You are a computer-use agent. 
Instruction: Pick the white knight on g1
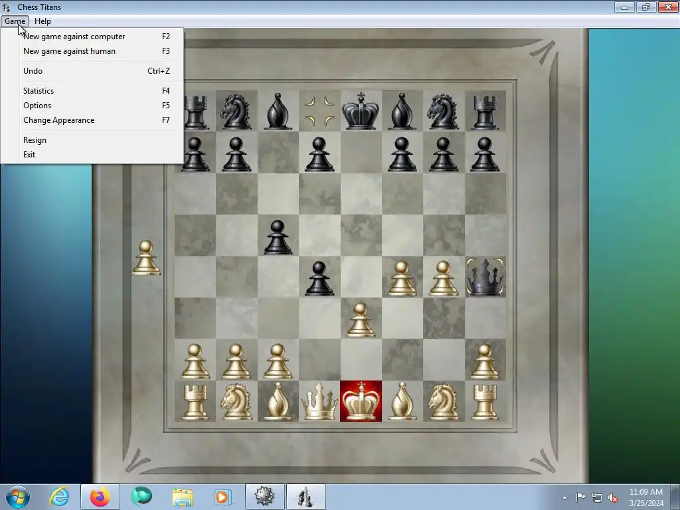point(444,402)
